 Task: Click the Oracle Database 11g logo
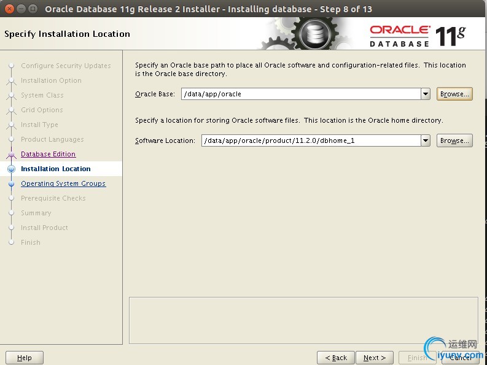(x=418, y=36)
